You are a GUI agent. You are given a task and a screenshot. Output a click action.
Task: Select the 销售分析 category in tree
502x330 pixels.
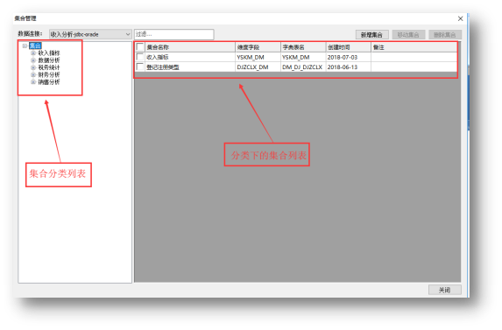tap(49, 82)
